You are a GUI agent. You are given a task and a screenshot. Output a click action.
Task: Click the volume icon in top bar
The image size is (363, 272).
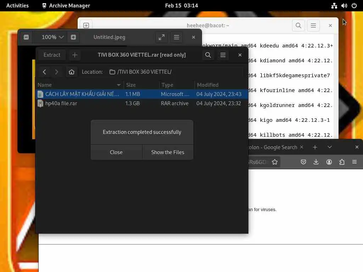344,6
